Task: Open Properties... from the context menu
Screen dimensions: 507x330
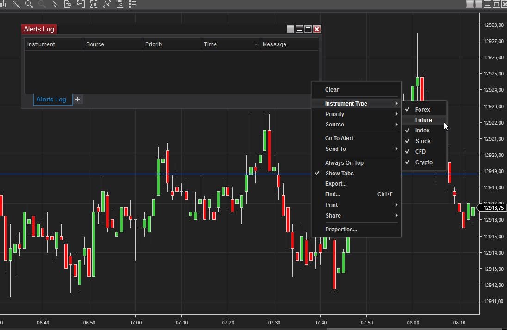Action: click(x=356, y=230)
